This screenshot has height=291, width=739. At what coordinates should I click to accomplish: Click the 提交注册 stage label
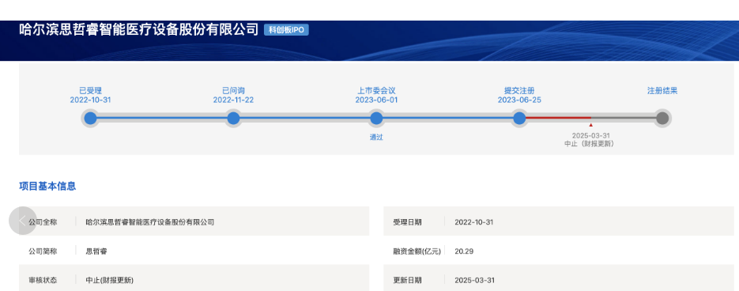click(519, 91)
